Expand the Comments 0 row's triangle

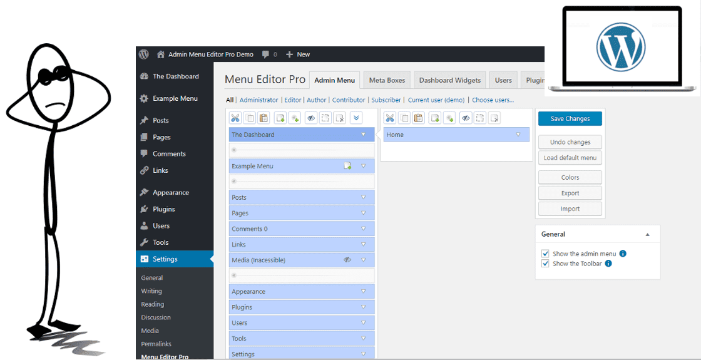(x=364, y=229)
